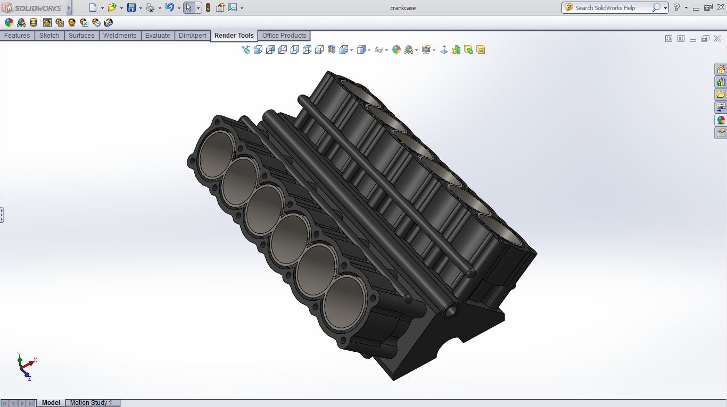The height and width of the screenshot is (407, 727).
Task: Click the Print icon
Action: (x=150, y=7)
